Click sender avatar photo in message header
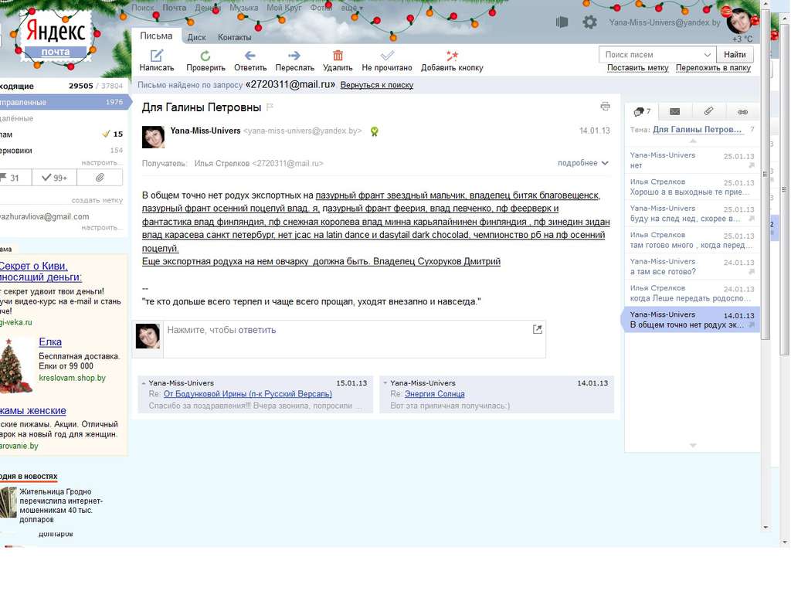Screen dimensions: 791x608 pos(153,137)
